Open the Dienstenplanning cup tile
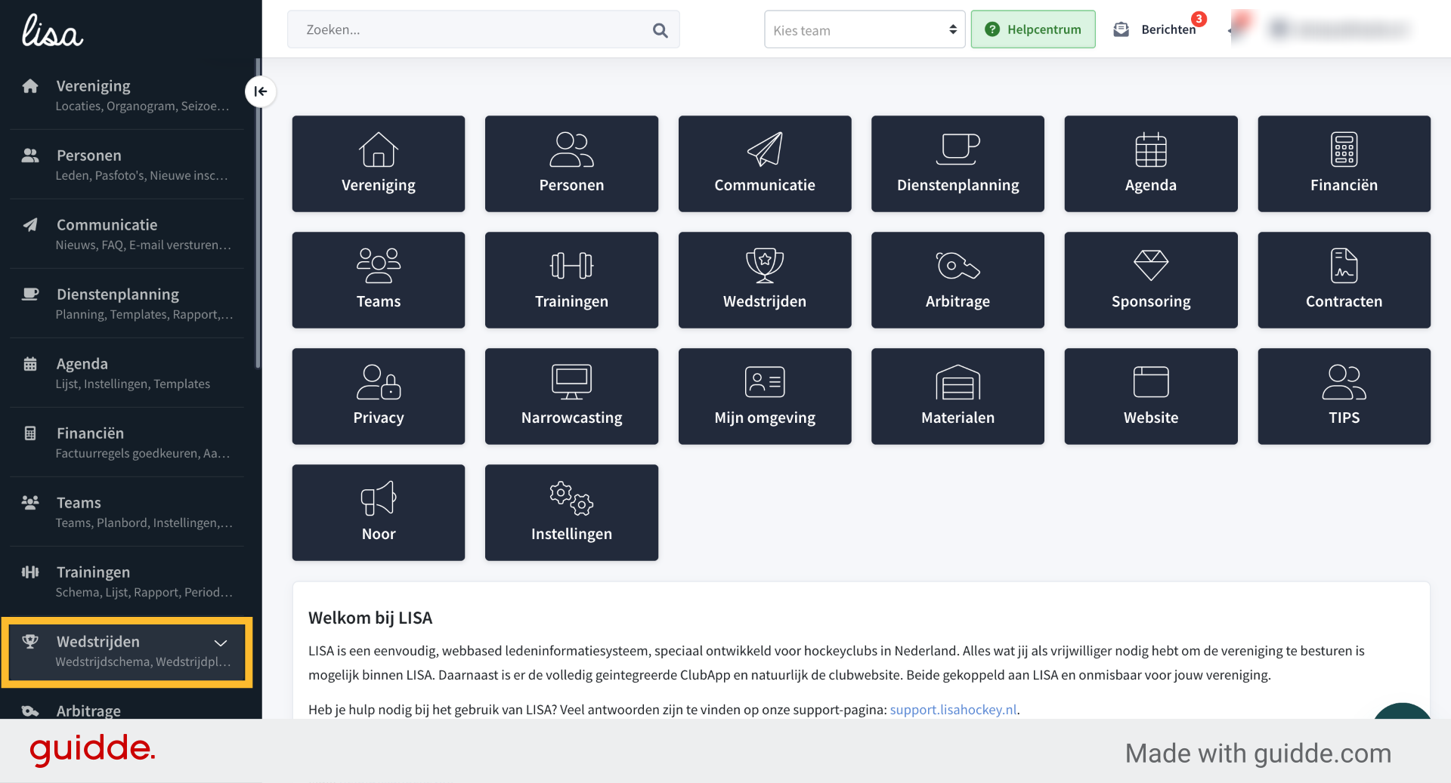 (x=958, y=164)
